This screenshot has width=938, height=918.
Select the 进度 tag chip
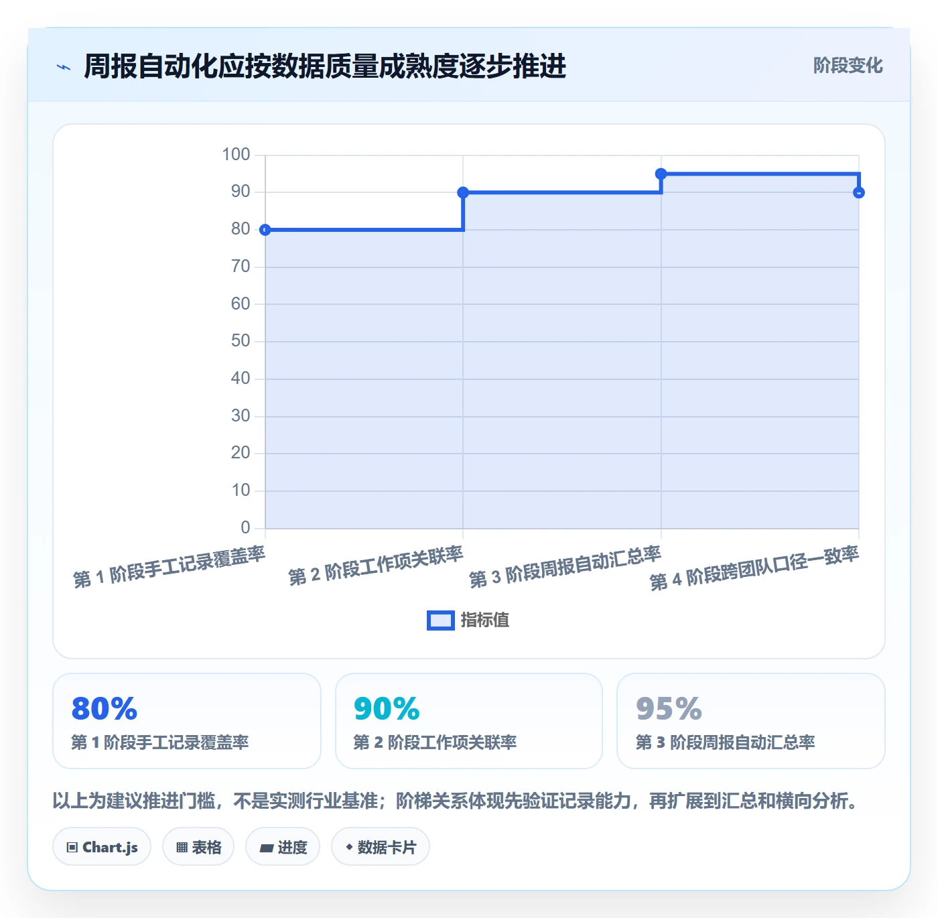point(283,847)
